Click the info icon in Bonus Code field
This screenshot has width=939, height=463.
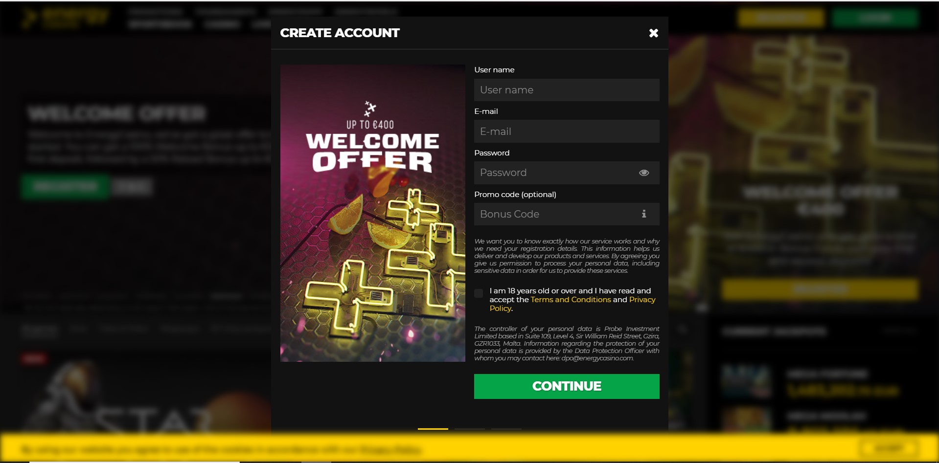(644, 214)
